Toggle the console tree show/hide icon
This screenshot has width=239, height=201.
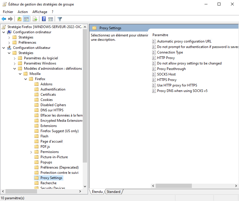(x=26, y=19)
